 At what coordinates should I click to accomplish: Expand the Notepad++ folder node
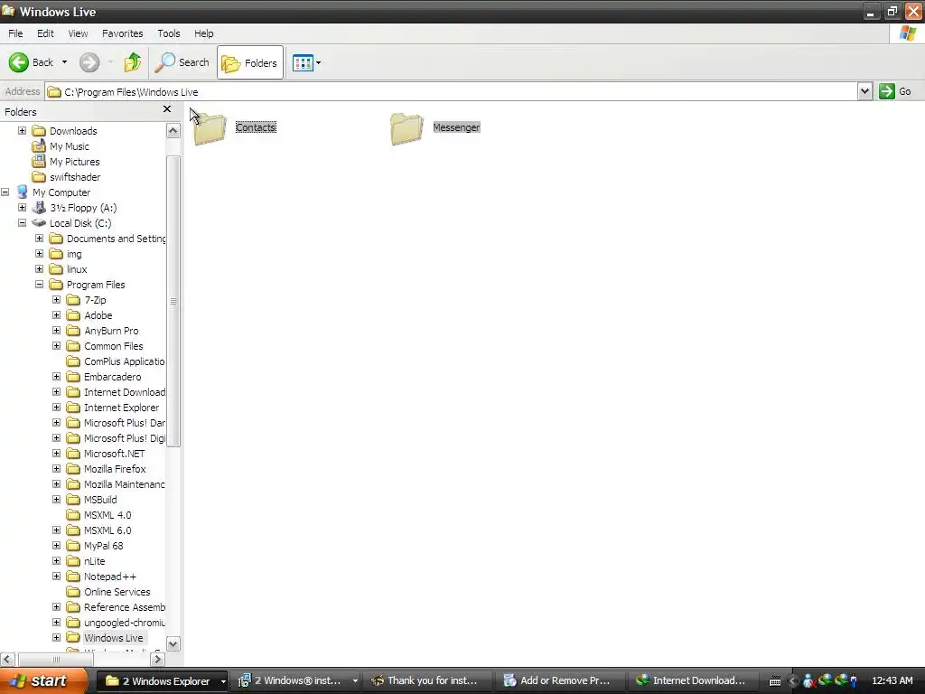[x=56, y=576]
